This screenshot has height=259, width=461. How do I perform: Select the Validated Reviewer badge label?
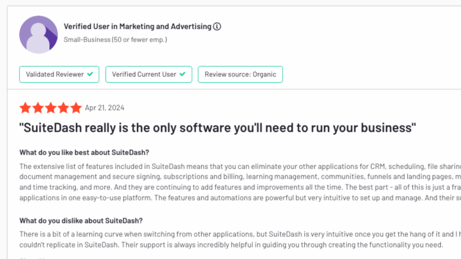54,74
